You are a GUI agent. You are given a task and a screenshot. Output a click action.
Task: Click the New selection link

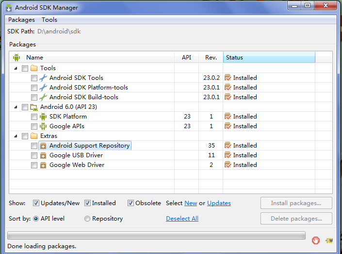point(191,203)
